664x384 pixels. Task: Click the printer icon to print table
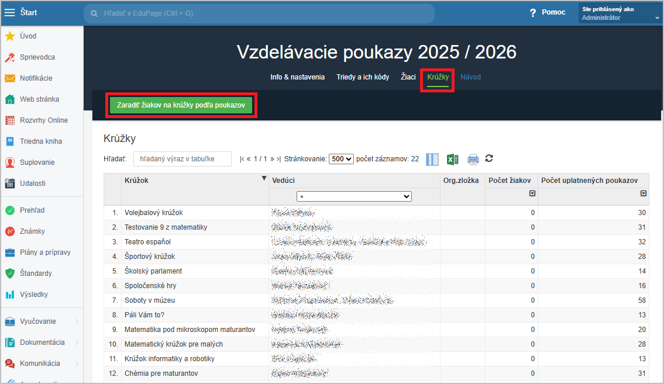tap(473, 159)
